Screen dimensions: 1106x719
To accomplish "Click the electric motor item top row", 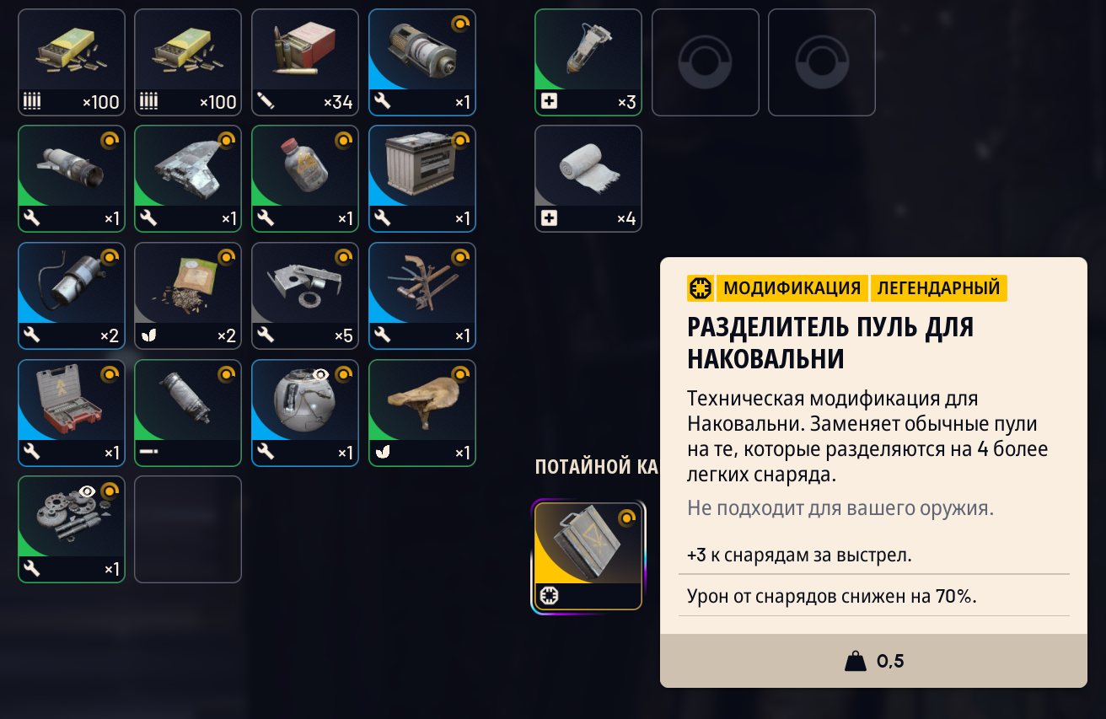I will coord(422,62).
